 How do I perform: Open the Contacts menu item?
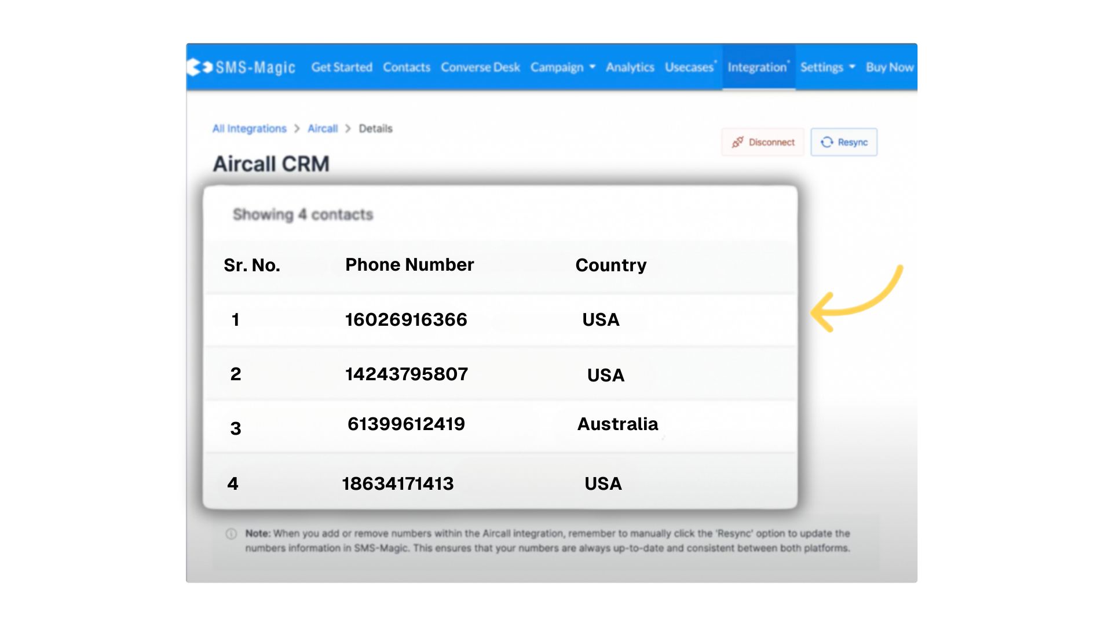(407, 67)
